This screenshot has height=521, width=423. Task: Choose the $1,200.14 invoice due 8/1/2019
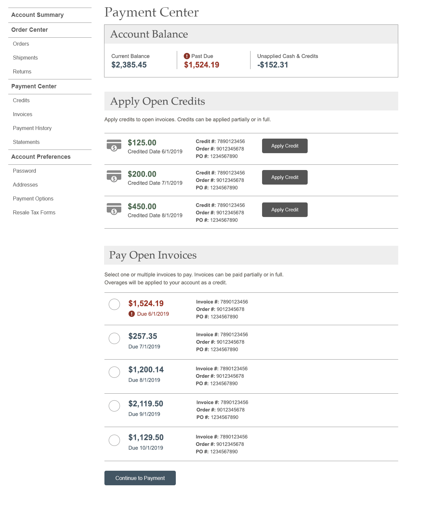114,372
